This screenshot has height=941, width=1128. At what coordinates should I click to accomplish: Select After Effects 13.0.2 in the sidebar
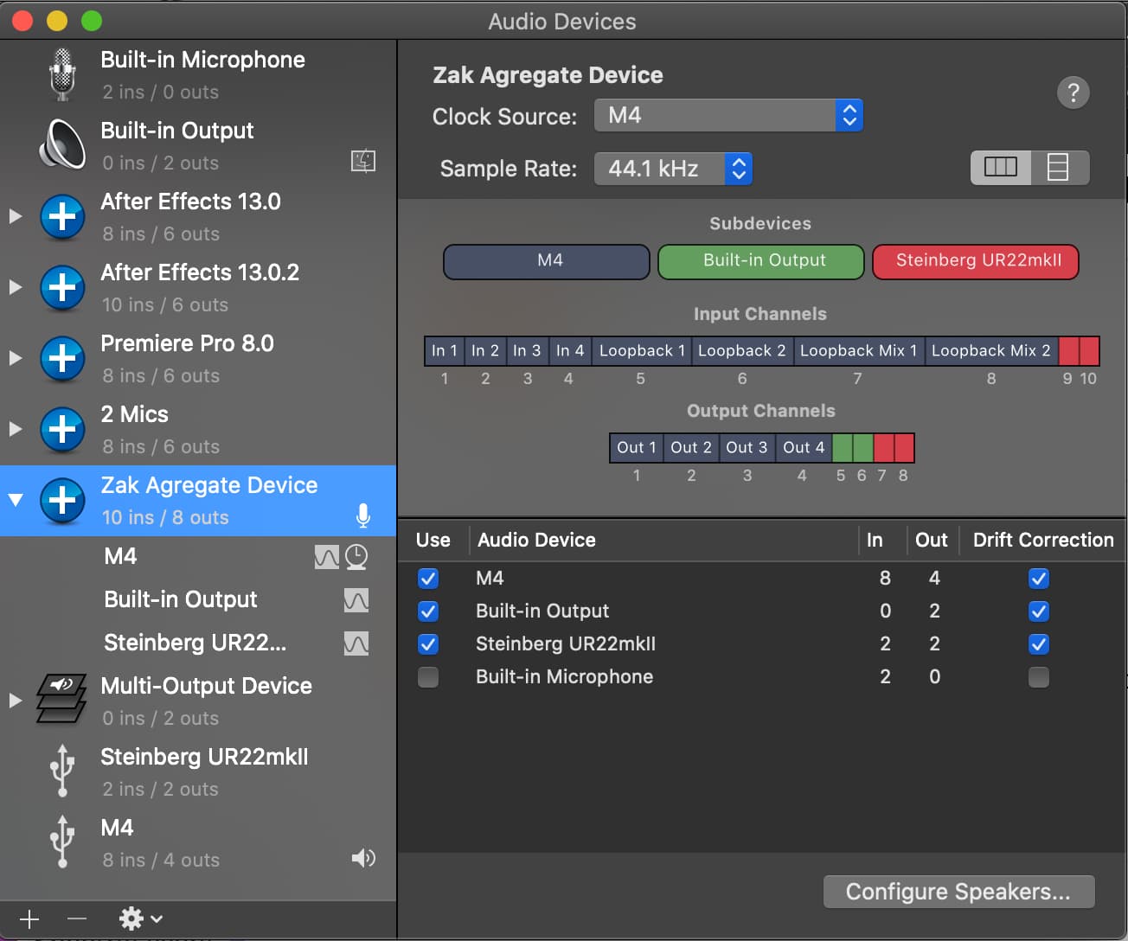tap(198, 287)
